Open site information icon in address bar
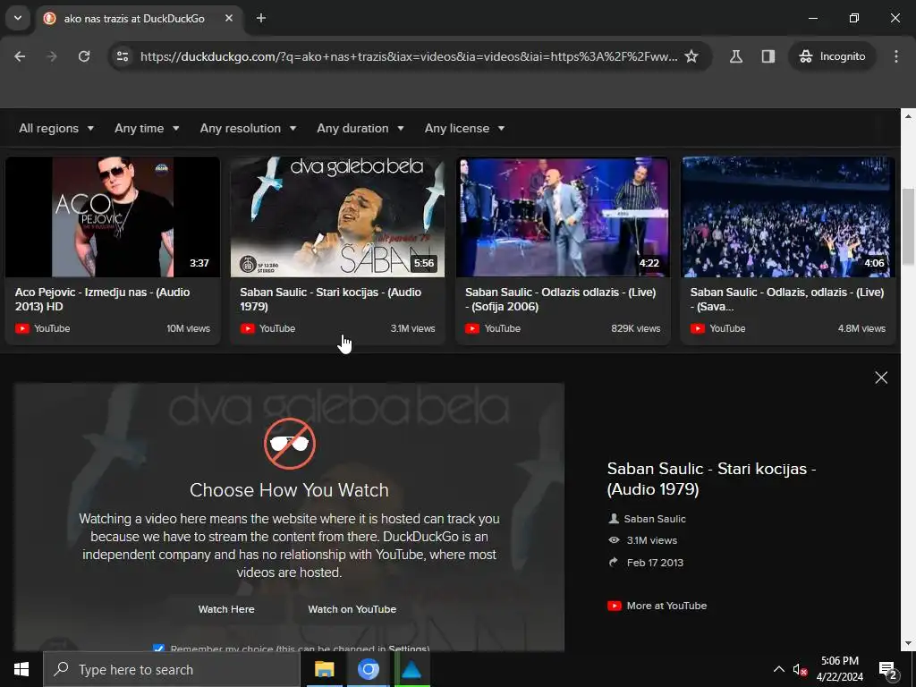 point(123,56)
